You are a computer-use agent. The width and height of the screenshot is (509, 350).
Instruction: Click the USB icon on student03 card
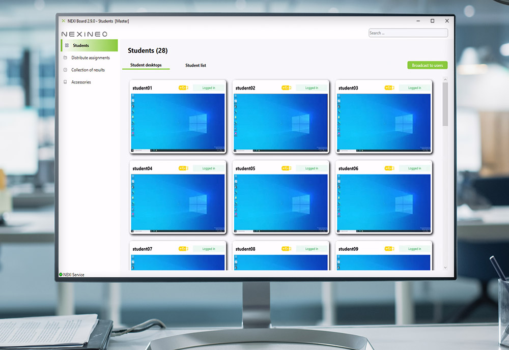389,88
